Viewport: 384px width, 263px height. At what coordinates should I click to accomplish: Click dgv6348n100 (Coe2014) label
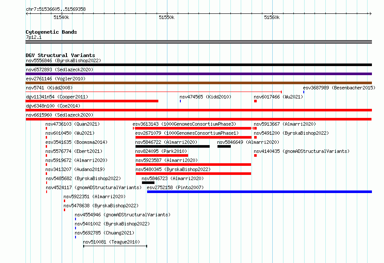(x=53, y=106)
